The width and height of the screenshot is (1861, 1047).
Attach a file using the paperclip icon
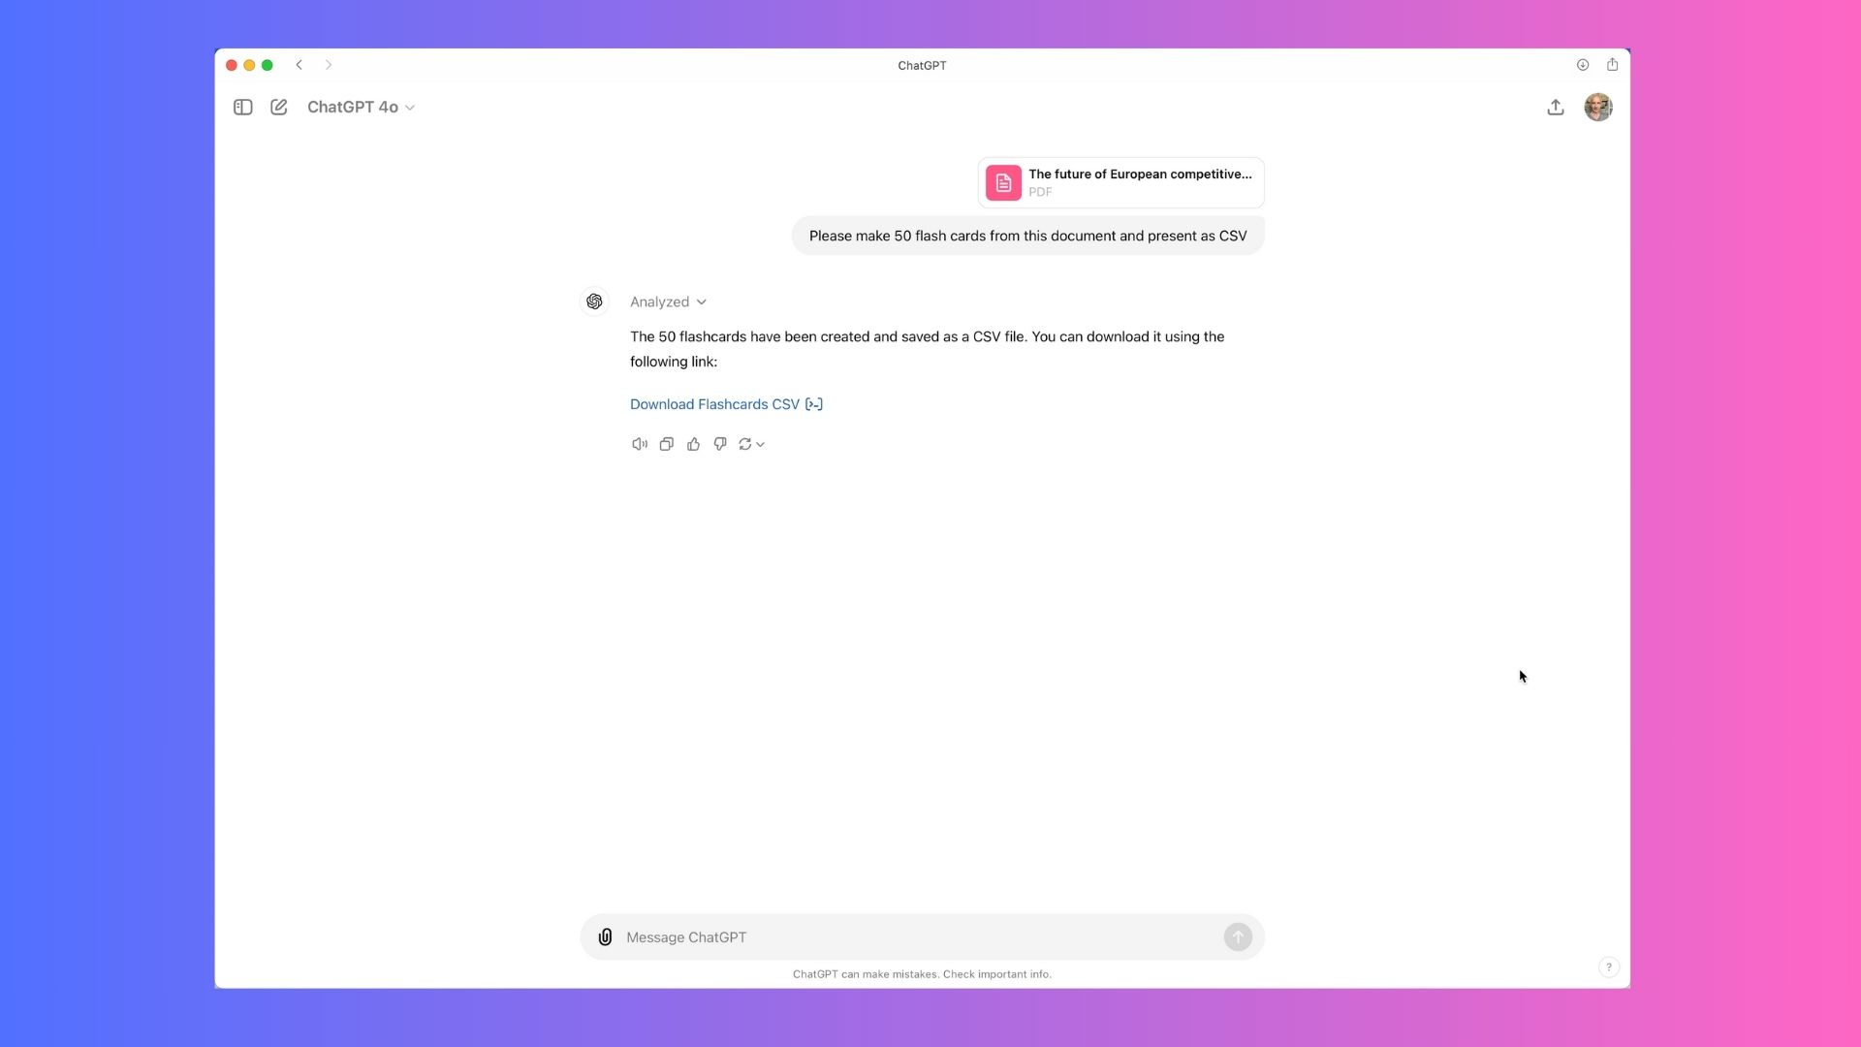[x=604, y=936]
